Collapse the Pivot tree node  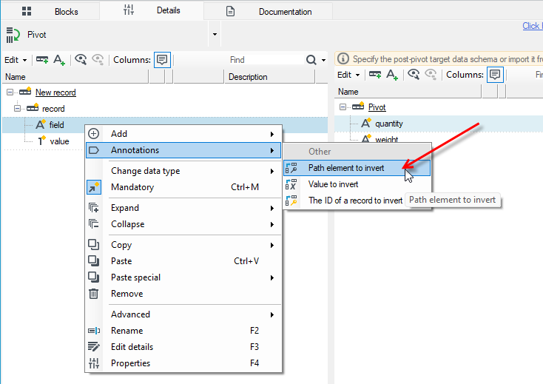tap(343, 107)
